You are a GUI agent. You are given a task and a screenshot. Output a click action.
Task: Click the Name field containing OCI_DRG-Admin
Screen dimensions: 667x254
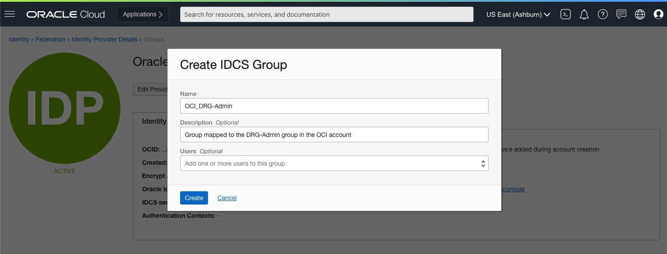(x=334, y=106)
